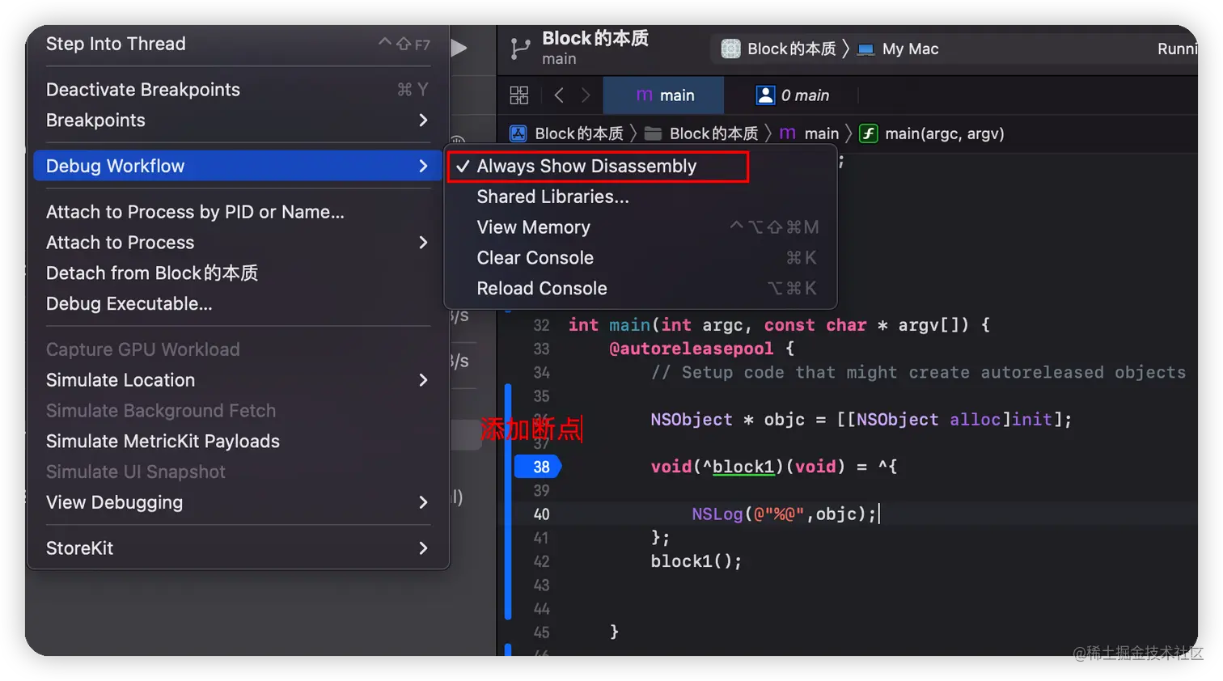Click line number 32 in gutter

pos(541,325)
